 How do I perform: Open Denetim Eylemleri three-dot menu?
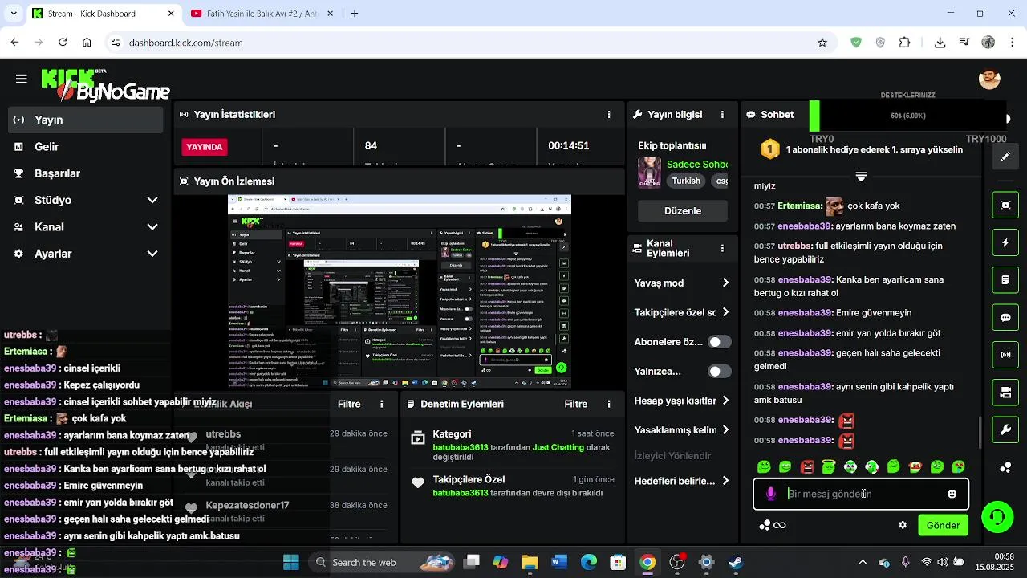click(609, 405)
